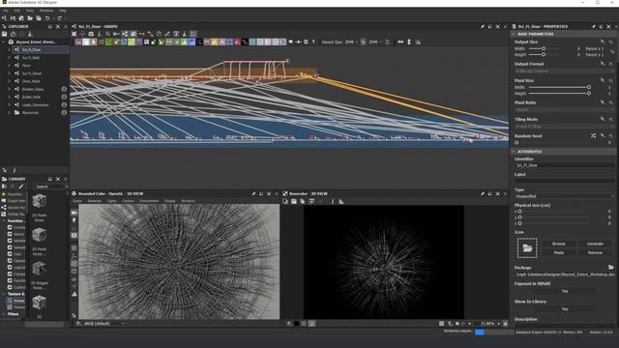Toggle Output Format inheritance icon
619x348 pixels.
603,64
